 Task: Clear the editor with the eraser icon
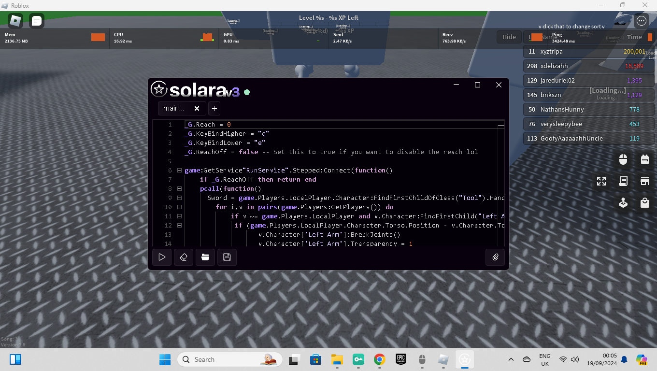184,257
